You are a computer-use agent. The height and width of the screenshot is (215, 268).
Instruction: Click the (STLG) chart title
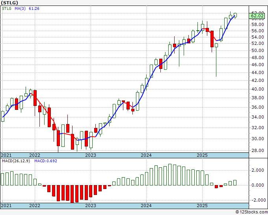coord(9,3)
